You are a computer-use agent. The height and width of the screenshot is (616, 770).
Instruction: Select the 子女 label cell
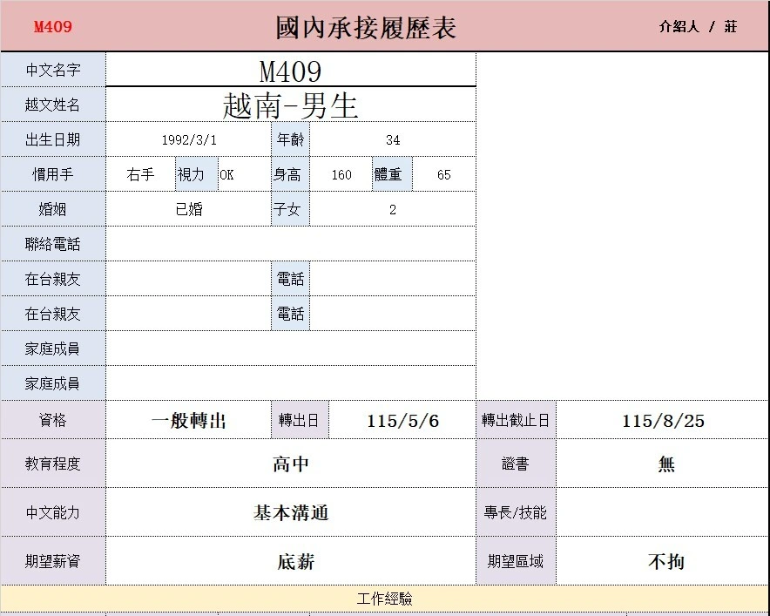(x=291, y=209)
